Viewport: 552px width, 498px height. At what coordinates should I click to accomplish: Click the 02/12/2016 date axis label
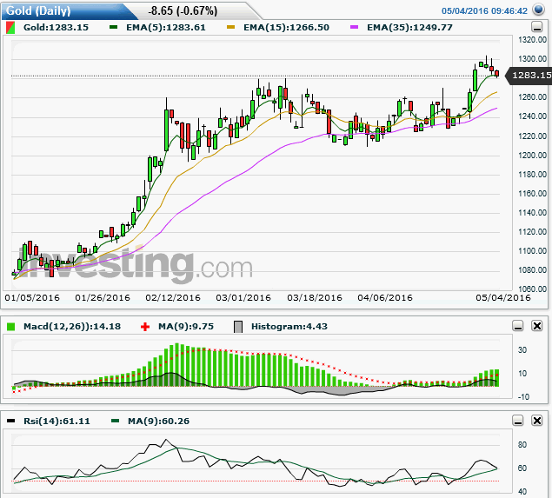click(x=173, y=298)
